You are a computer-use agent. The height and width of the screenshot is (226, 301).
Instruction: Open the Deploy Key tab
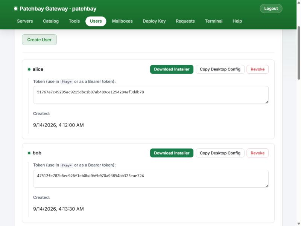(154, 21)
